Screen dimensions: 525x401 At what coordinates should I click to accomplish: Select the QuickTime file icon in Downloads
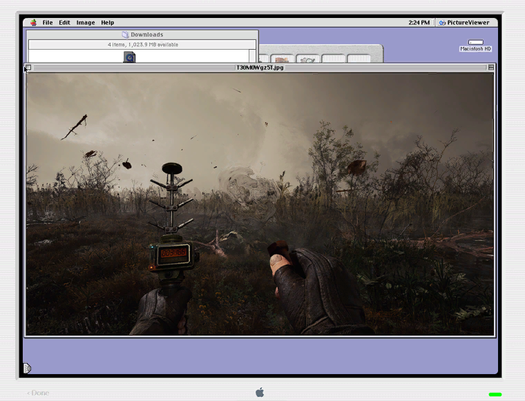click(x=129, y=57)
